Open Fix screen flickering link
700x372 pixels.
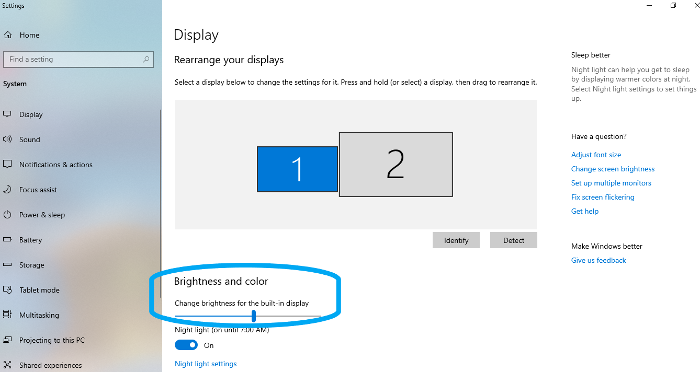603,197
